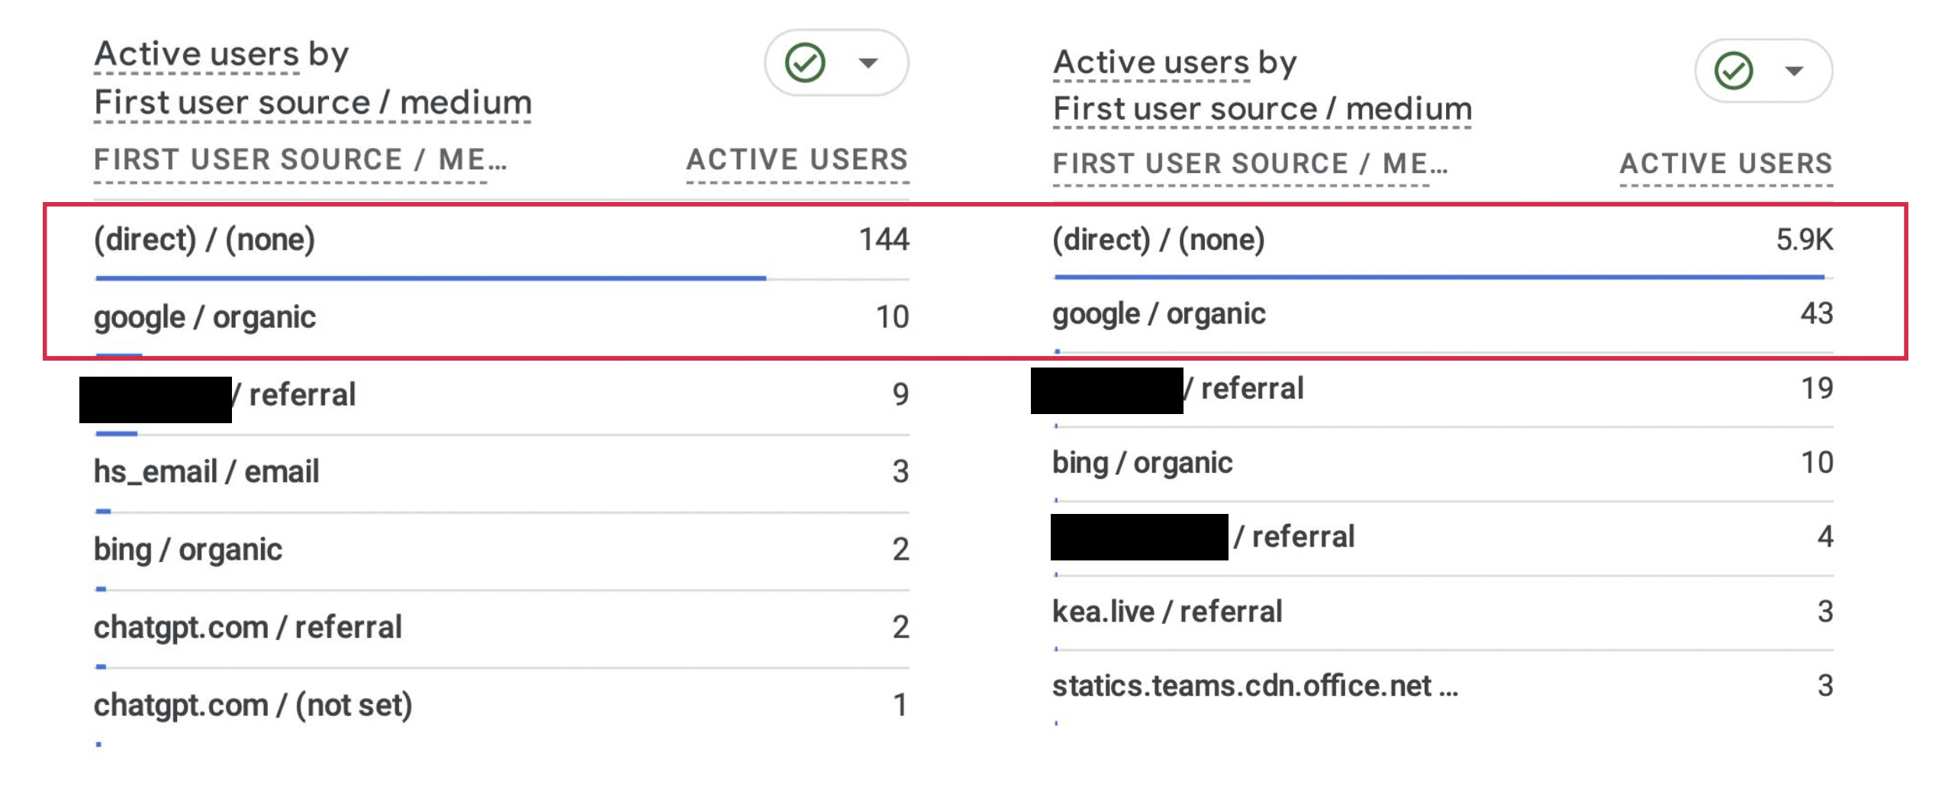Select 'hs_email / email' row
The height and width of the screenshot is (793, 1958).
(501, 473)
